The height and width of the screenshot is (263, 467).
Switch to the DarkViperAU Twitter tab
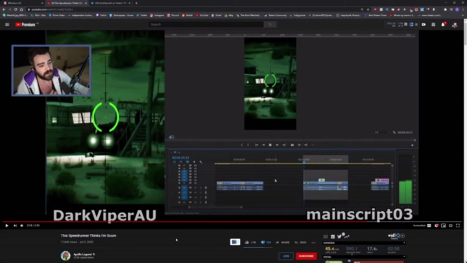pos(110,3)
